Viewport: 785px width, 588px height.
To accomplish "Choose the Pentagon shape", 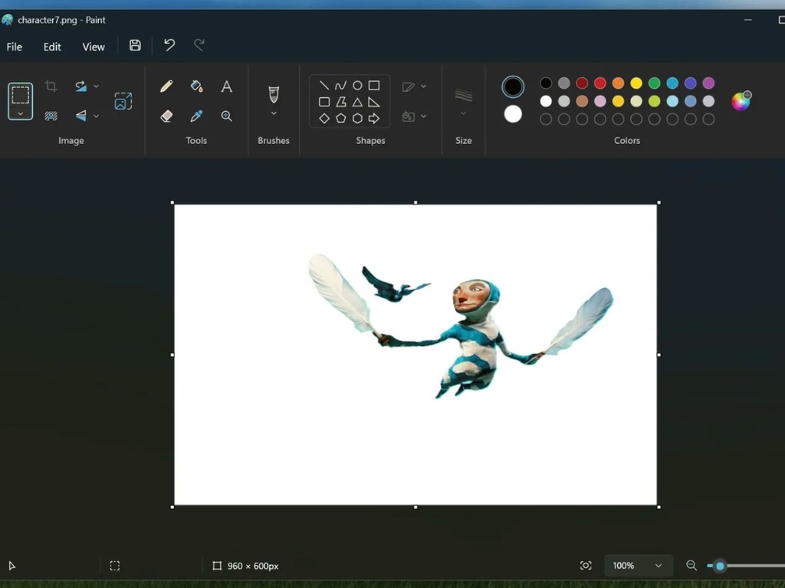I will click(341, 119).
